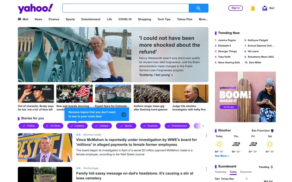Open trending topic Strawberry Moon 2022
The width and height of the screenshot is (292, 182).
coord(261,57)
